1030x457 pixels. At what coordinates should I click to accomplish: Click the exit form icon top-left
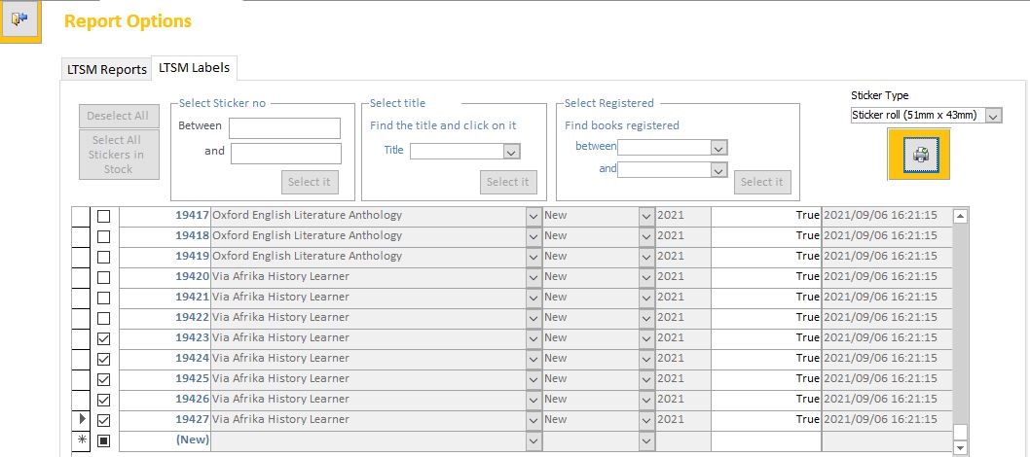click(x=19, y=19)
